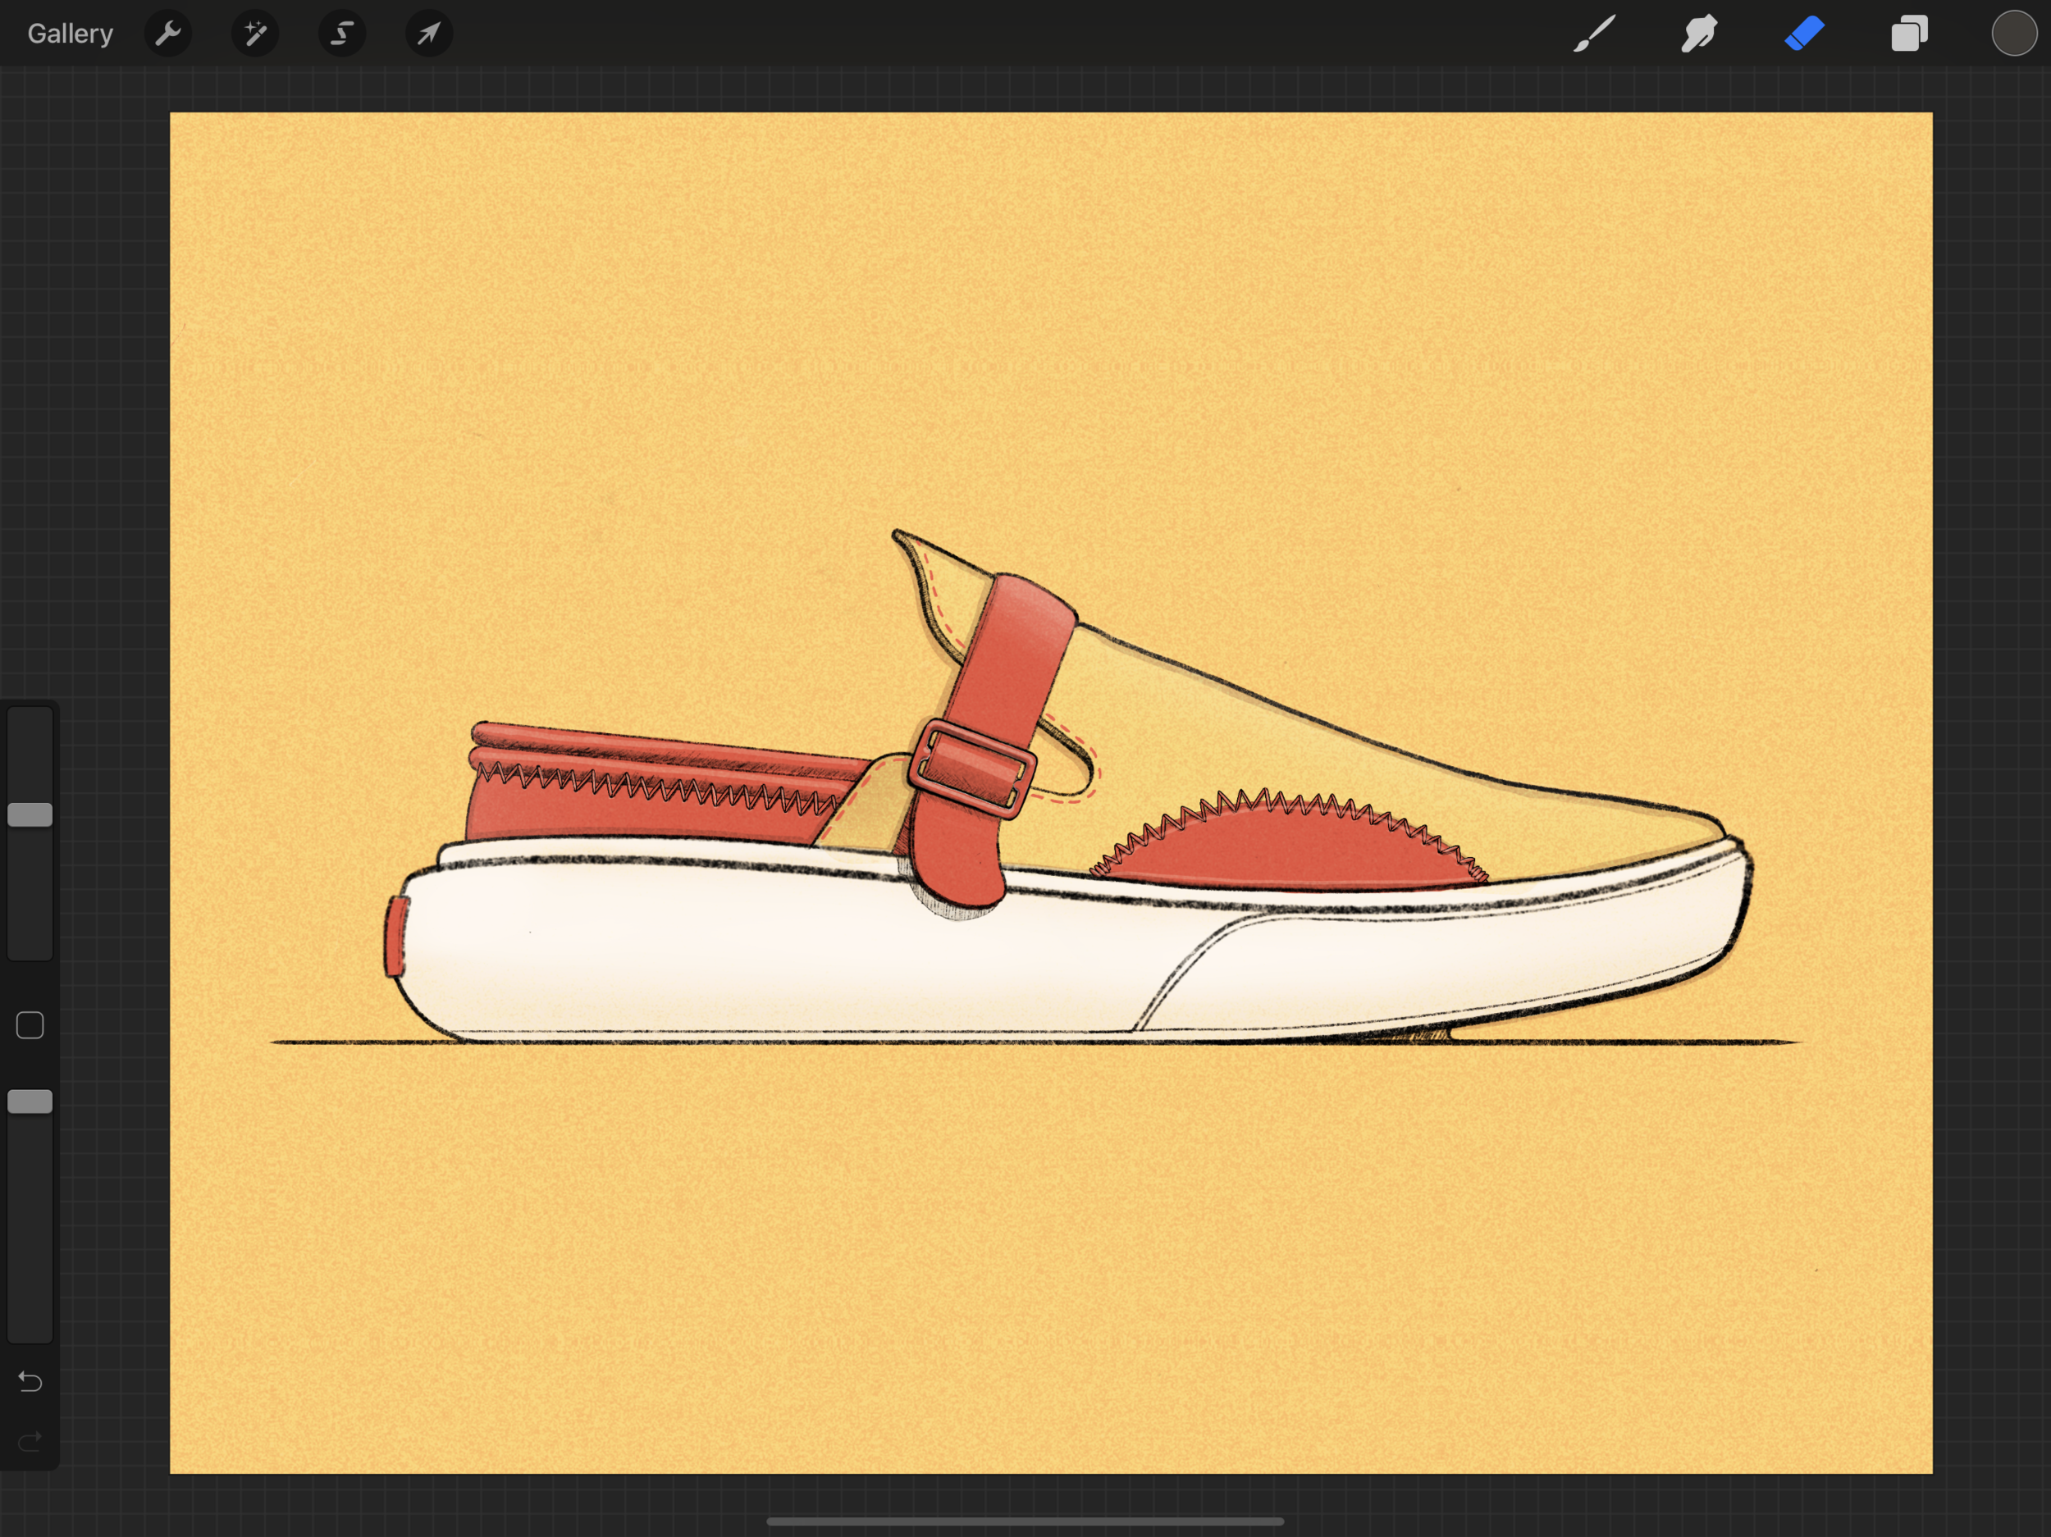The width and height of the screenshot is (2051, 1537).
Task: Activate the Transform arrow tool
Action: (x=428, y=34)
